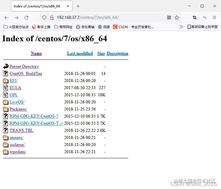Image resolution: width=221 pixels, height=189 pixels.
Task: Open the 火狐官方站点 bookmark folder
Action: click(x=16, y=27)
